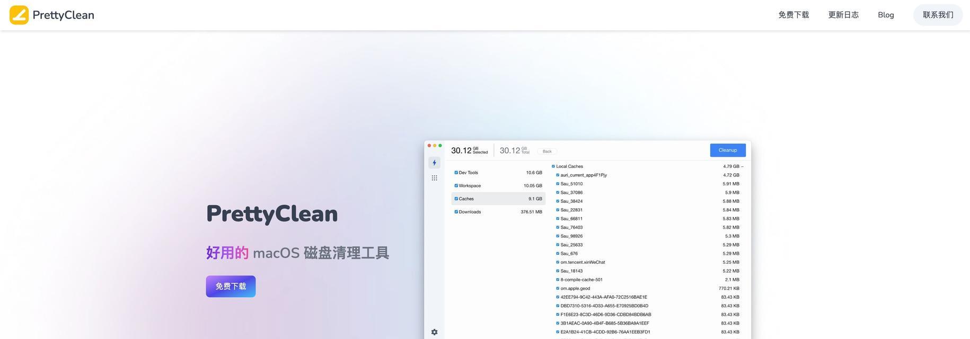Click the E2A1B24-41CB-4CDD-92B6-76AA1EEB3FD1 entry
Viewport: 970px width, 339px height.
pyautogui.click(x=605, y=332)
